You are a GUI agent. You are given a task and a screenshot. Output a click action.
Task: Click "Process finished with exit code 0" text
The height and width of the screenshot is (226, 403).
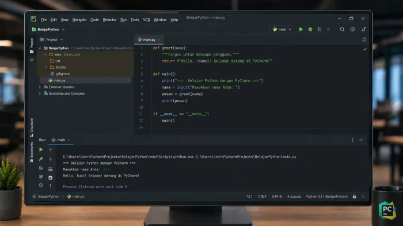pos(95,187)
